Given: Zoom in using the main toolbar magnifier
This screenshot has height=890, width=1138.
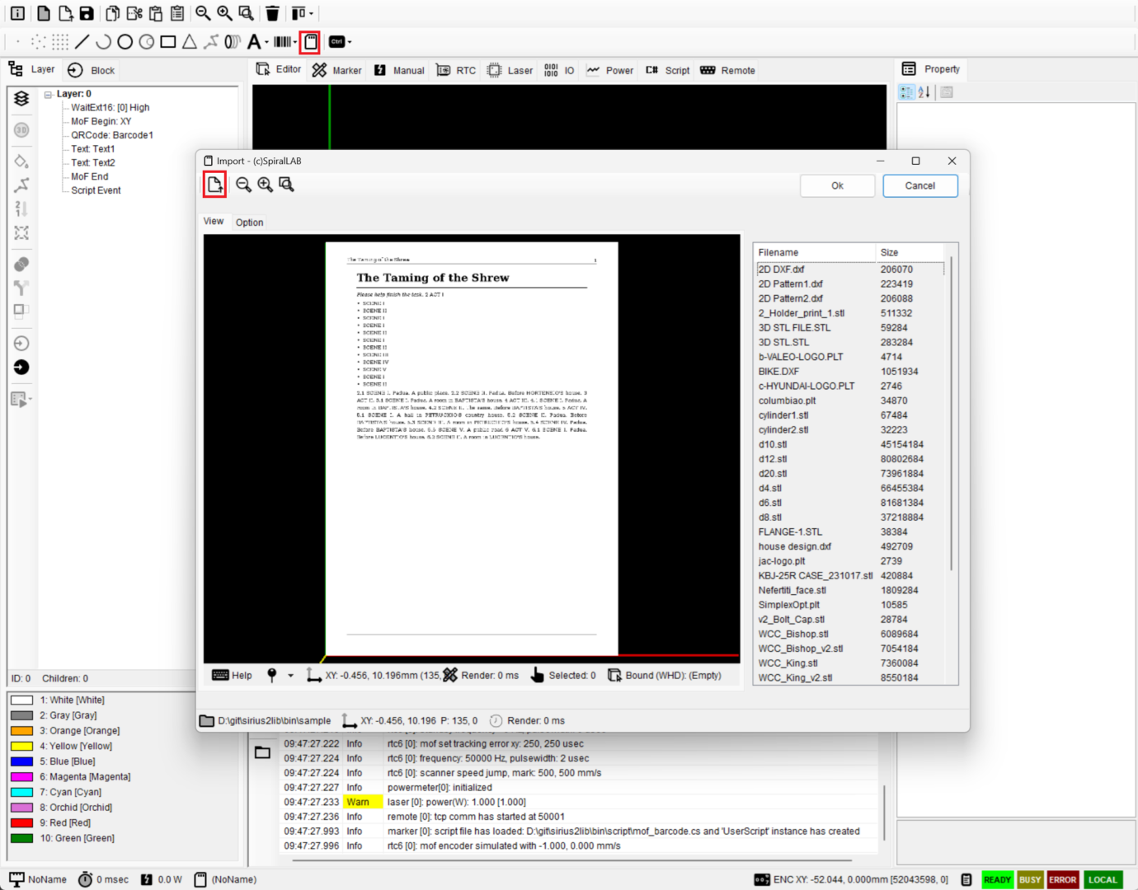Looking at the screenshot, I should click(x=224, y=13).
